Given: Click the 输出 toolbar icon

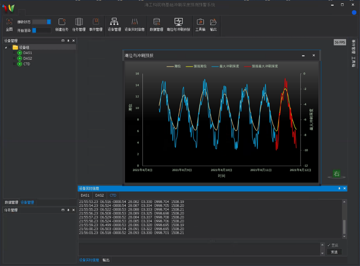Looking at the screenshot, I should 213,22.
